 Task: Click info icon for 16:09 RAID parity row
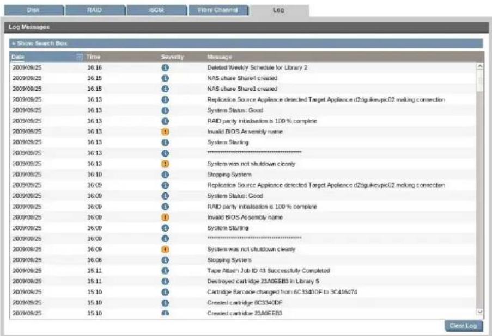(165, 207)
